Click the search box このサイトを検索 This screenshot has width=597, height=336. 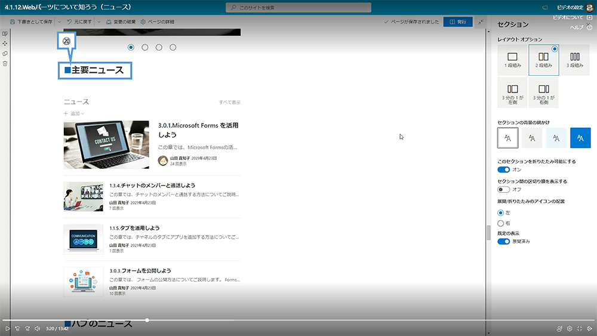[298, 7]
